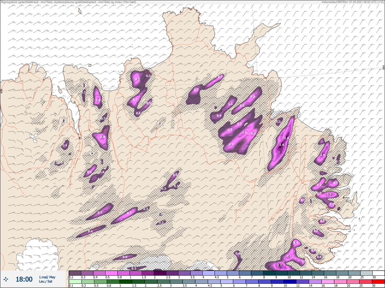Pick the pale green first lower-legend swatch
The height and width of the screenshot is (288, 385).
[75, 282]
